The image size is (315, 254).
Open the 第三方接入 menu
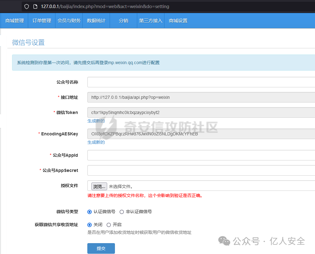pos(151,21)
